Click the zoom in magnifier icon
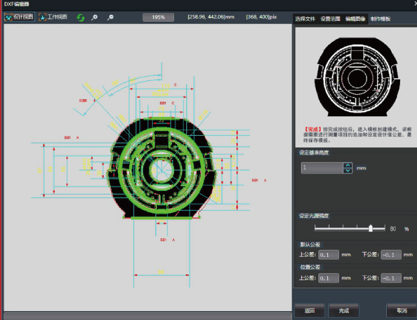This screenshot has width=417, height=320. tap(95, 18)
